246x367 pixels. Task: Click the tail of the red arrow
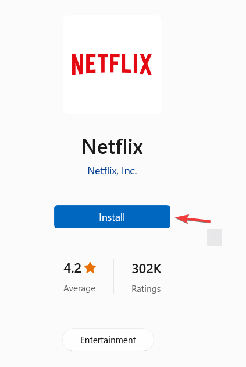(206, 220)
